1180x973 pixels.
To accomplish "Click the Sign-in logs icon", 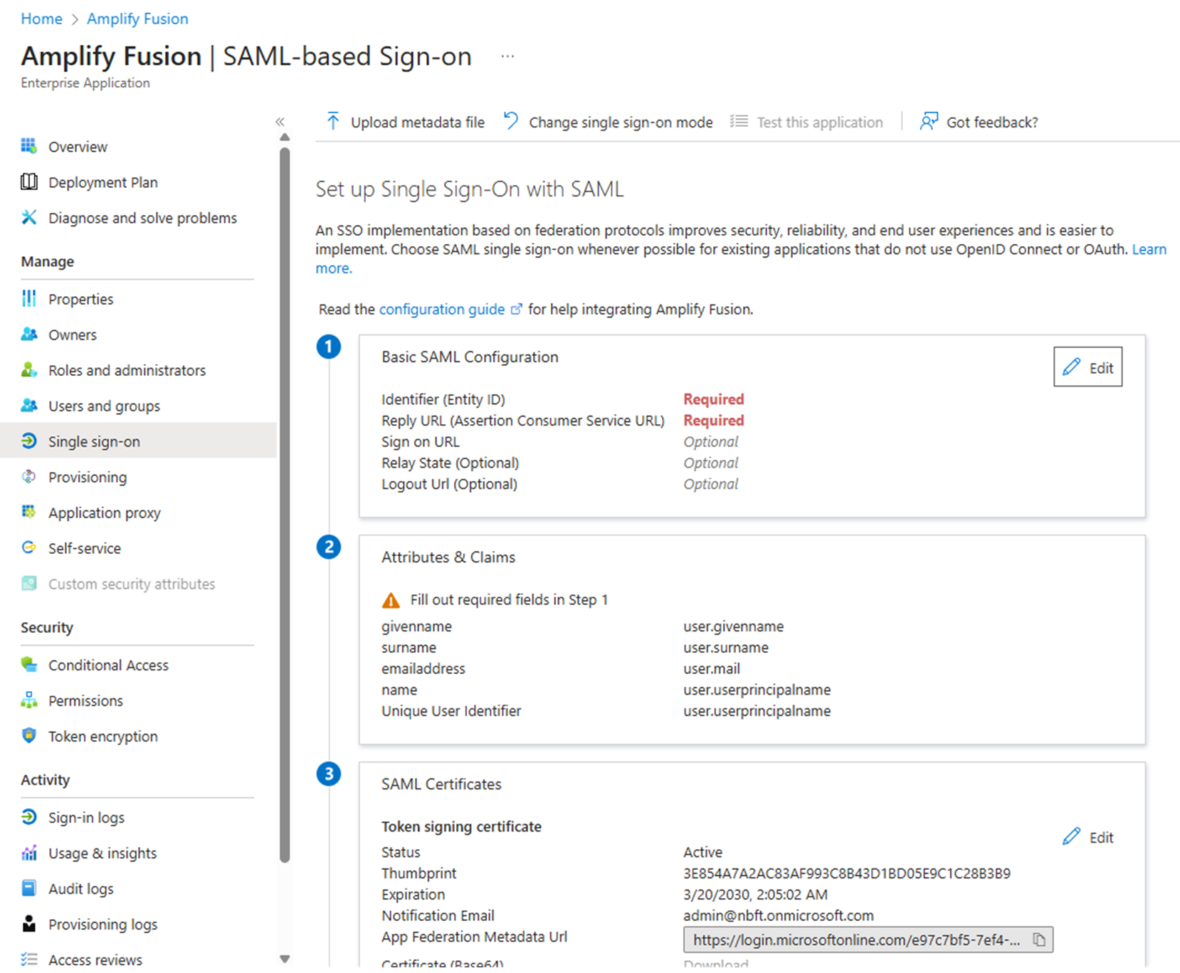I will coord(28,816).
